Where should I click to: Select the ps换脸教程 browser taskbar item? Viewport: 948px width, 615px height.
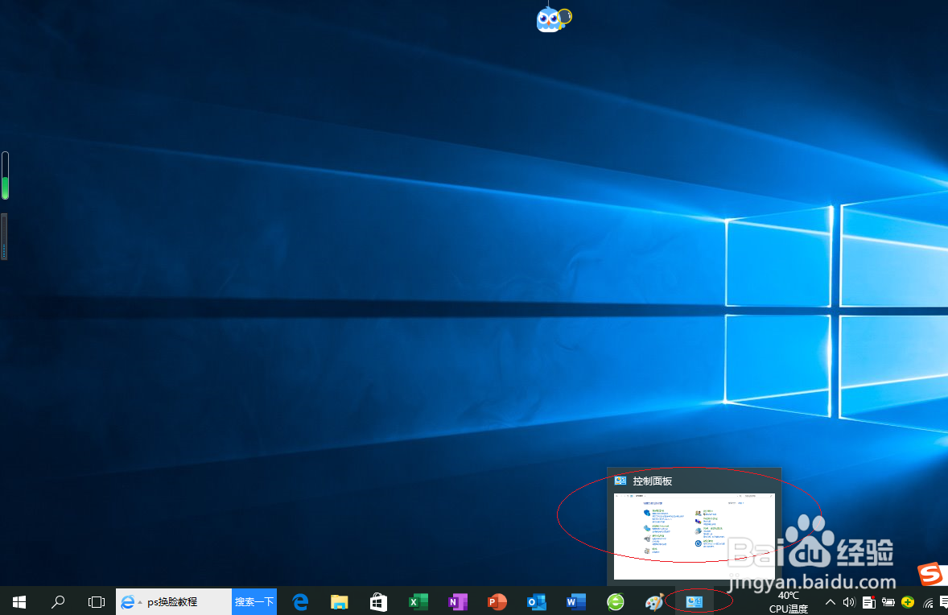click(173, 601)
